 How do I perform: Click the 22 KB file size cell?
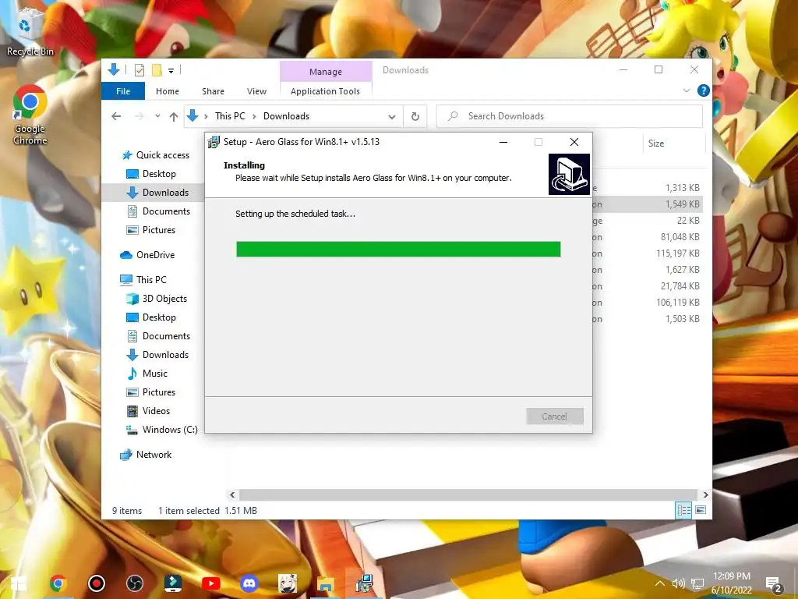pos(688,221)
